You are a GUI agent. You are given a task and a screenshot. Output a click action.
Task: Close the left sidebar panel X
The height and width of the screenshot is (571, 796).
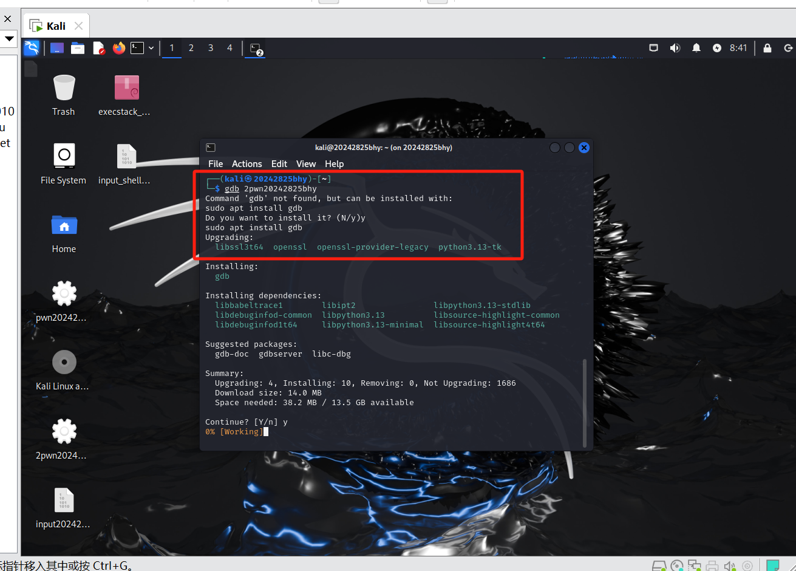coord(7,19)
